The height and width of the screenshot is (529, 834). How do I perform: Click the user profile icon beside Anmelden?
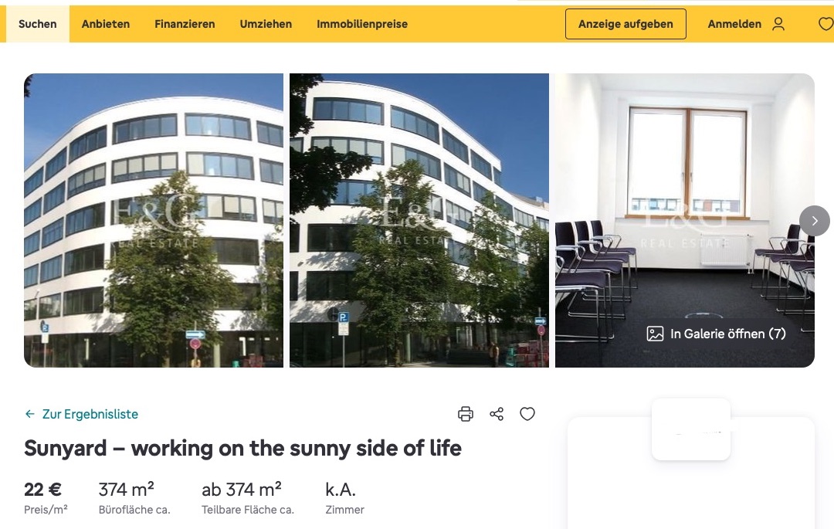click(x=778, y=24)
